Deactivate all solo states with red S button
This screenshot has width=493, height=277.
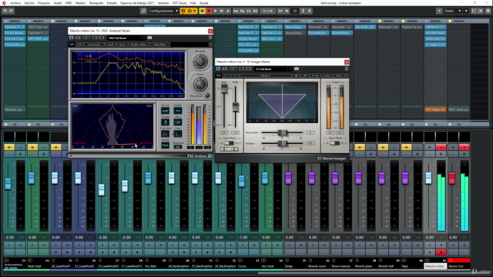[209, 11]
